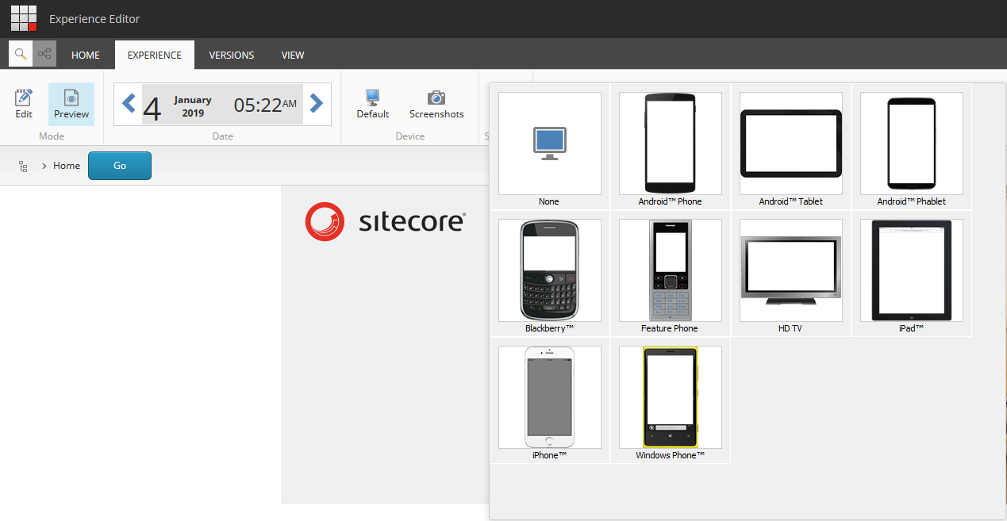Click the Go button
The image size is (1007, 521).
(120, 166)
